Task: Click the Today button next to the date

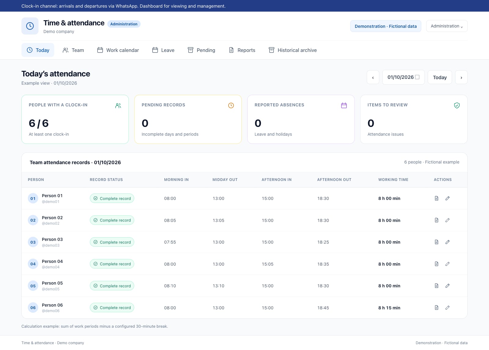Action: tap(440, 77)
